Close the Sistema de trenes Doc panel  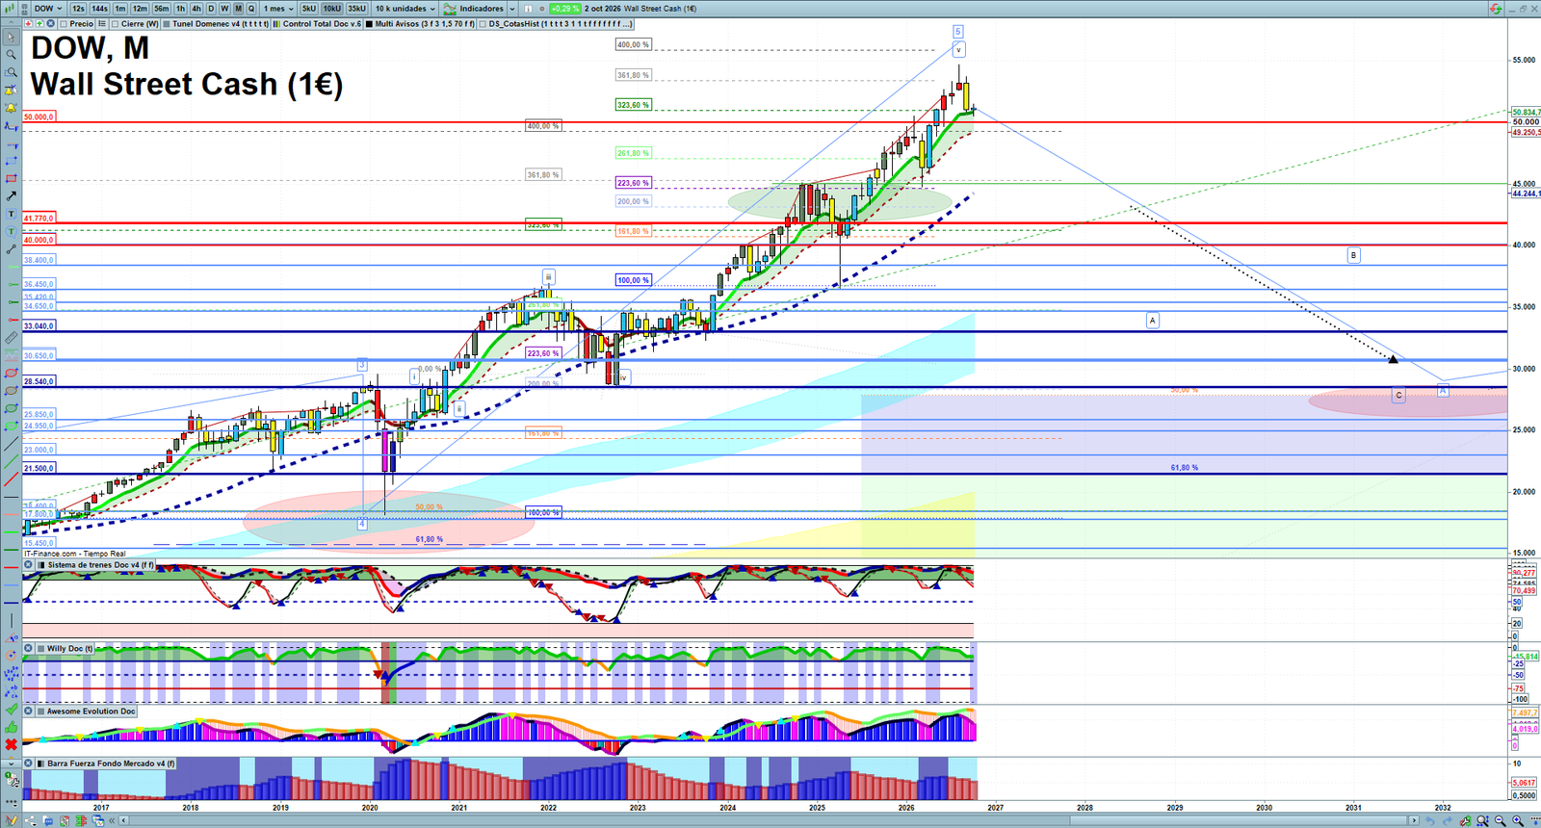28,565
